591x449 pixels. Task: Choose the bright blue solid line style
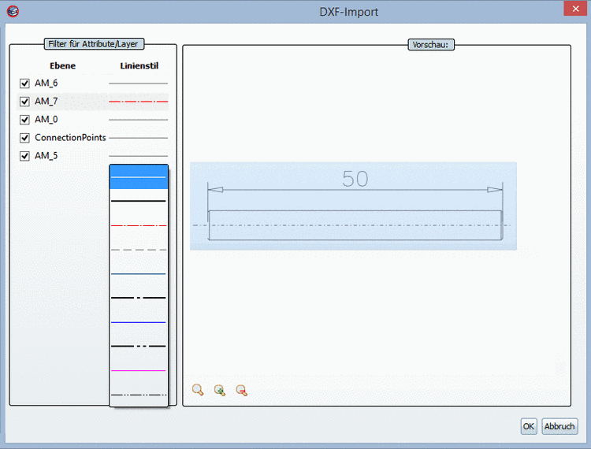139,322
